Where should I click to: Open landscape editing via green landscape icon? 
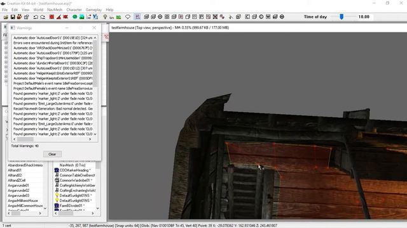[x=82, y=17]
